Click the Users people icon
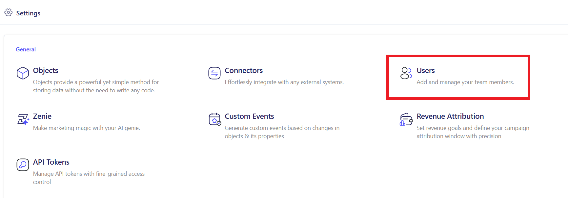The width and height of the screenshot is (568, 198). 406,73
